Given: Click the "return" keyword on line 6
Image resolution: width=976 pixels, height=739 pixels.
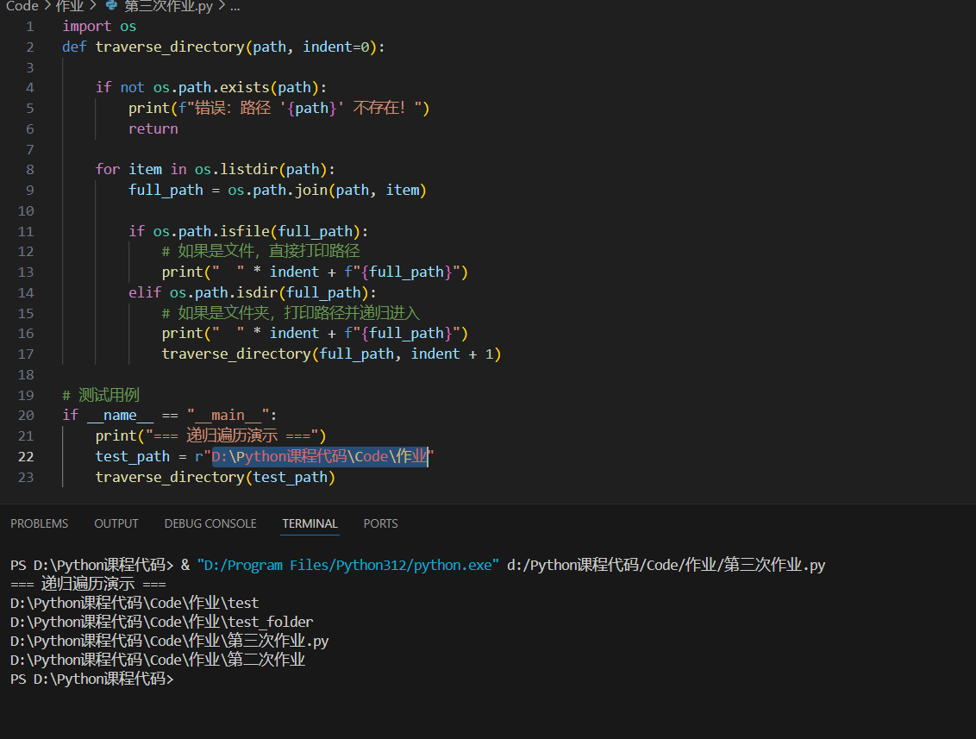Looking at the screenshot, I should [x=153, y=128].
